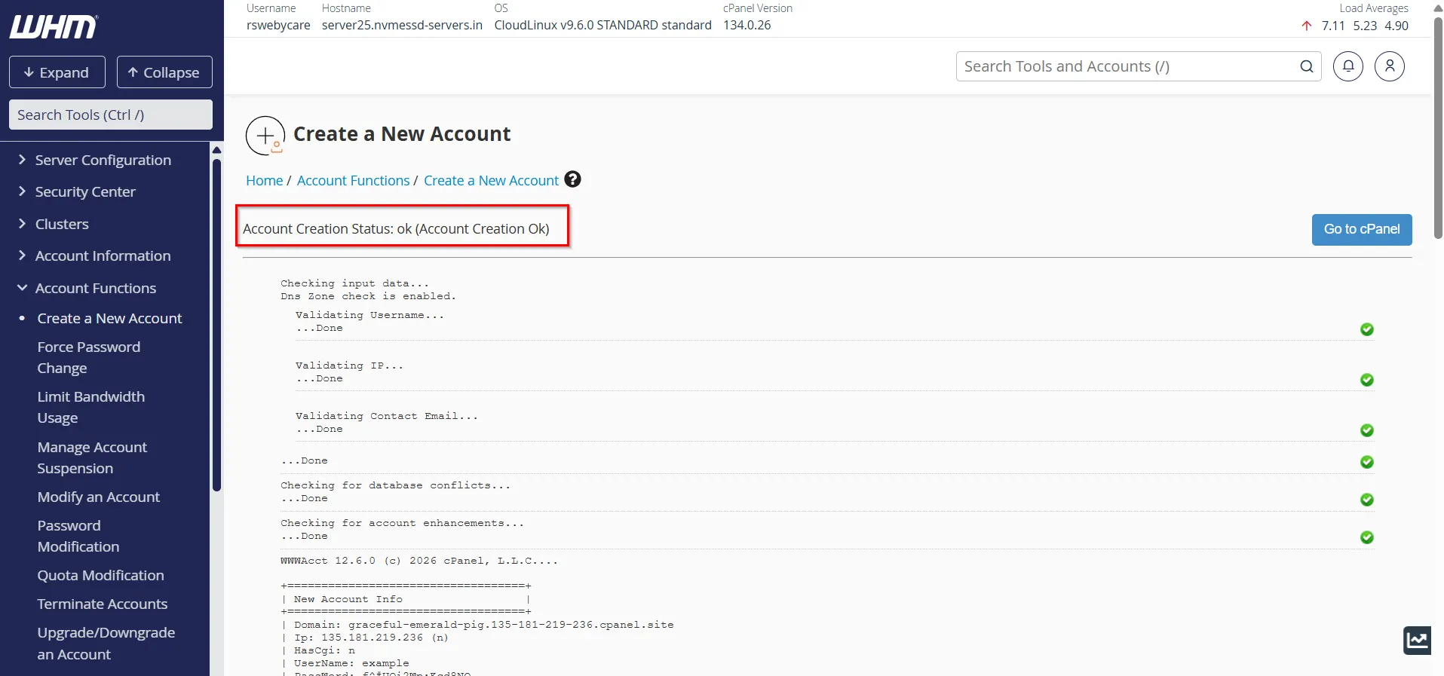
Task: Open Quota Modification
Action: coord(101,575)
